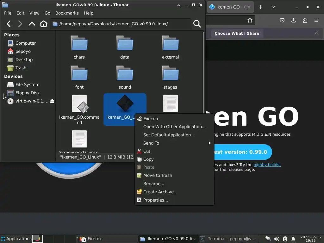Image resolution: width=324 pixels, height=243 pixels.
Task: Open Pocket icon in Firefox toolbar
Action: (282, 20)
